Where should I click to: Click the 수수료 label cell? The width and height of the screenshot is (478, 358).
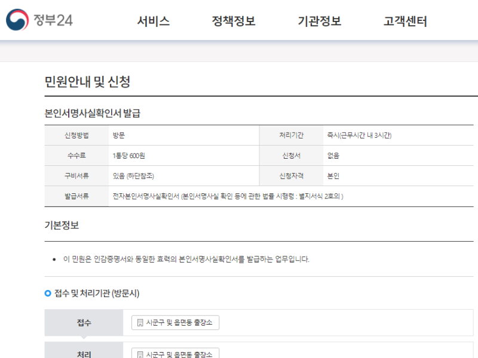click(x=76, y=156)
